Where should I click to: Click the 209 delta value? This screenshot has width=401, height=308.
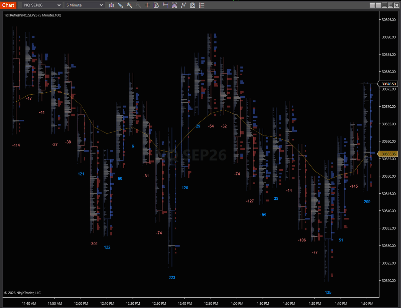[367, 202]
